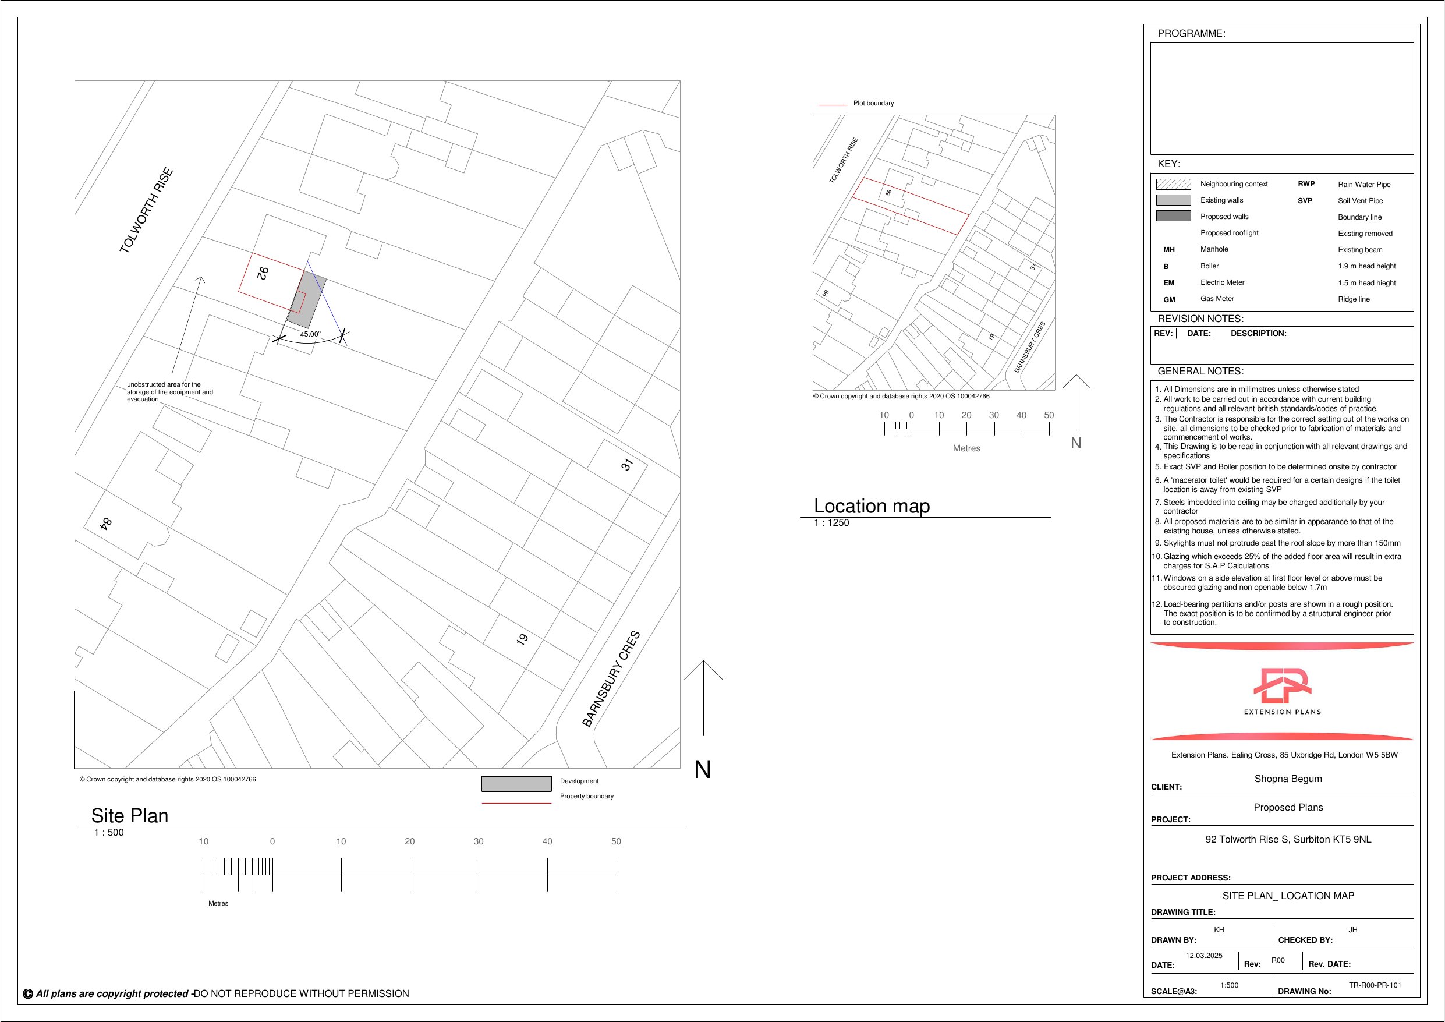
Task: Click house number 31 on the site plan
Action: (626, 465)
